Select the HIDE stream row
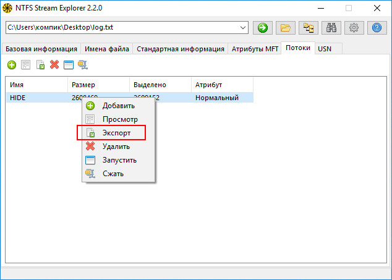The height and width of the screenshot is (280, 392). (130, 98)
